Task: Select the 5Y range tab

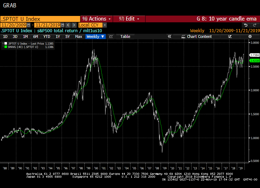Action: pyautogui.click(x=67, y=36)
